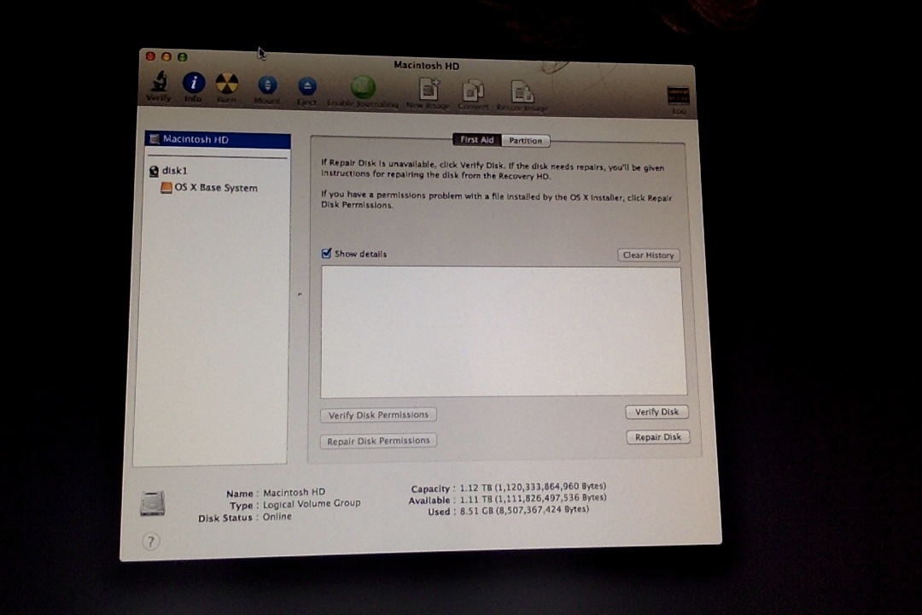Click the hard drive icon beside Name
Screen dimensions: 922x615
(x=153, y=503)
